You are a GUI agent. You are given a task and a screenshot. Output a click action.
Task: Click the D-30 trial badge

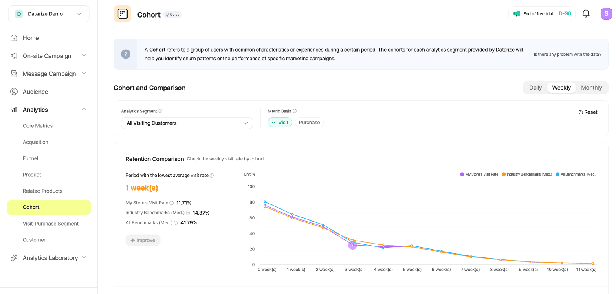pos(565,13)
